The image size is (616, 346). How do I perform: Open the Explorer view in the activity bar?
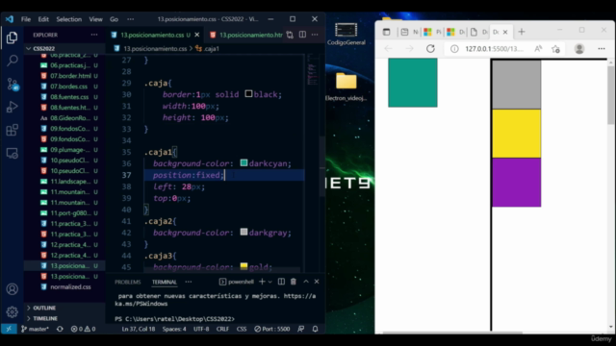pos(12,37)
